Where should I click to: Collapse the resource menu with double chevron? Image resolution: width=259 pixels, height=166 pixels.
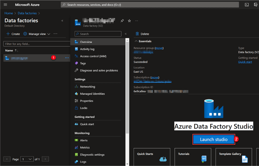coord(126,34)
